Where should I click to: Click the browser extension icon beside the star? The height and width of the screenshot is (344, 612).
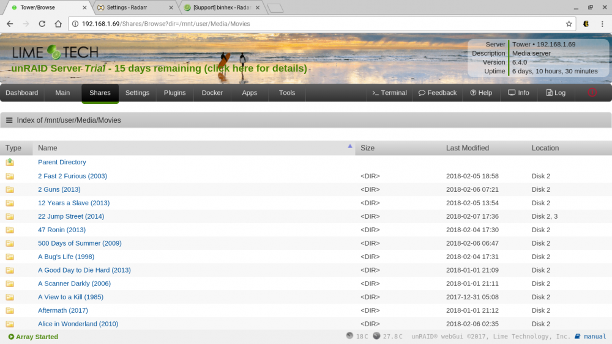586,24
